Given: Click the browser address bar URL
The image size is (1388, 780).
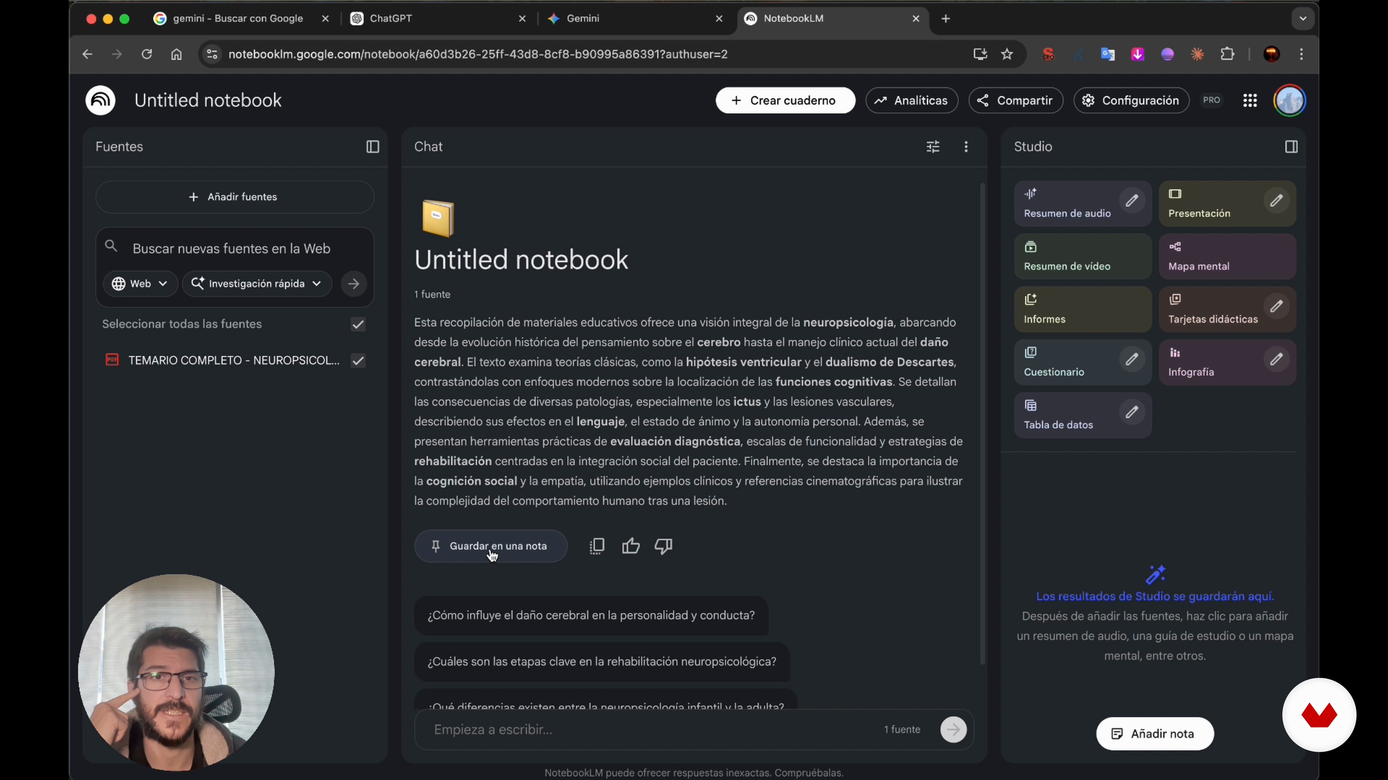Looking at the screenshot, I should click(x=478, y=54).
